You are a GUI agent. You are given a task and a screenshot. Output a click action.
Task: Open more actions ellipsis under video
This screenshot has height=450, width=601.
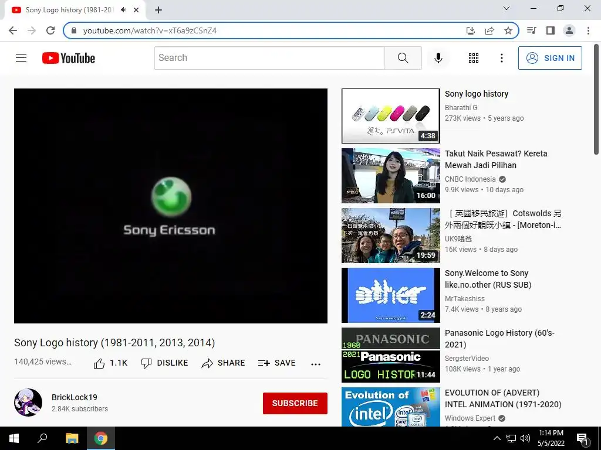pyautogui.click(x=315, y=364)
